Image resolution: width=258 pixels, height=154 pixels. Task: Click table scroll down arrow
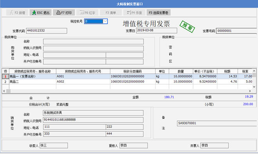point(254,87)
